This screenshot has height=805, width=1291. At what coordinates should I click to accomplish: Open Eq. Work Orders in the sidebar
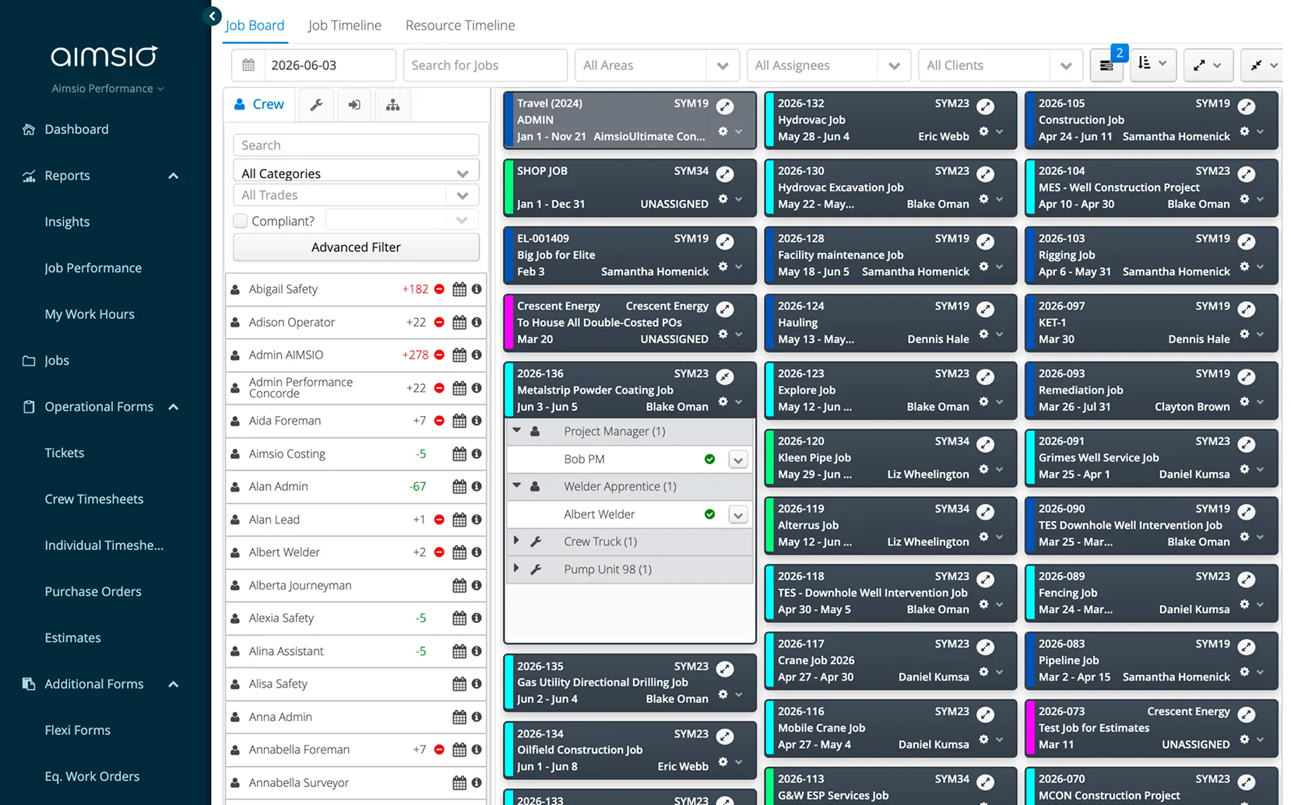(x=92, y=776)
